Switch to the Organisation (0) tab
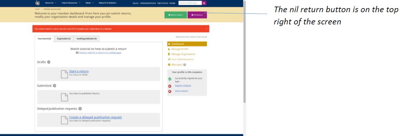Screen dimensions: 400x136 (x=64, y=39)
